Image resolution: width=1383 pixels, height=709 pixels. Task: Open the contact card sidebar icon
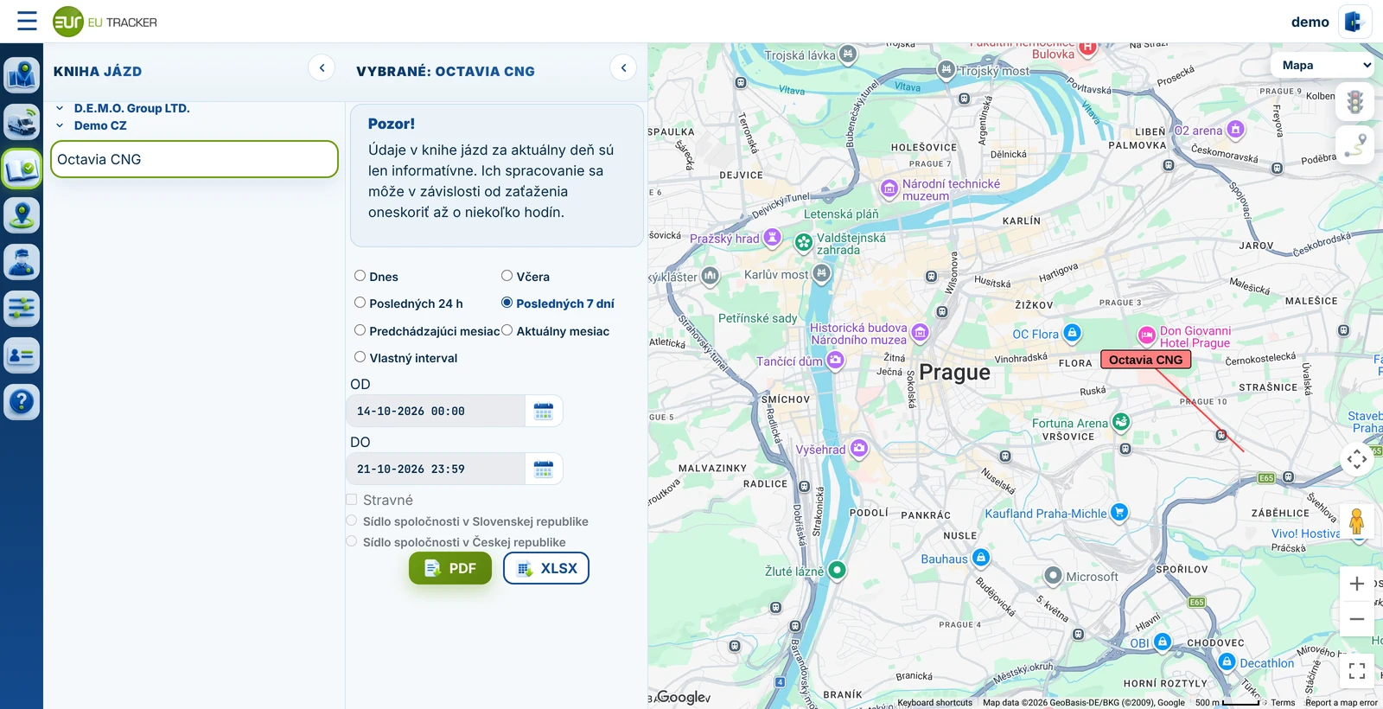pyautogui.click(x=22, y=355)
